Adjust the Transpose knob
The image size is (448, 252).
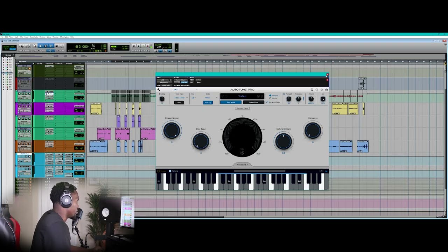(299, 99)
